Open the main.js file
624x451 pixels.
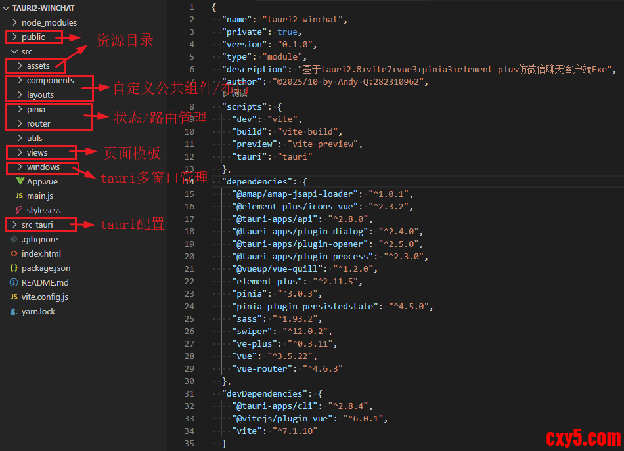coord(40,196)
